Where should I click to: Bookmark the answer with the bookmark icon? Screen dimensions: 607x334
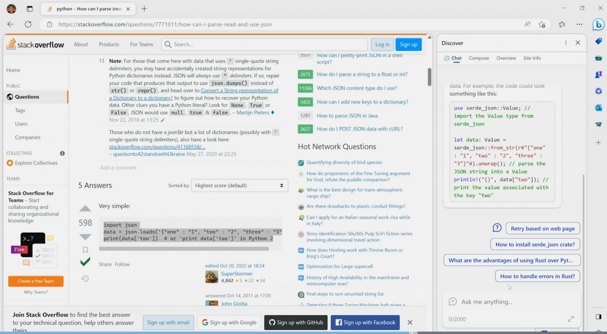tap(85, 250)
